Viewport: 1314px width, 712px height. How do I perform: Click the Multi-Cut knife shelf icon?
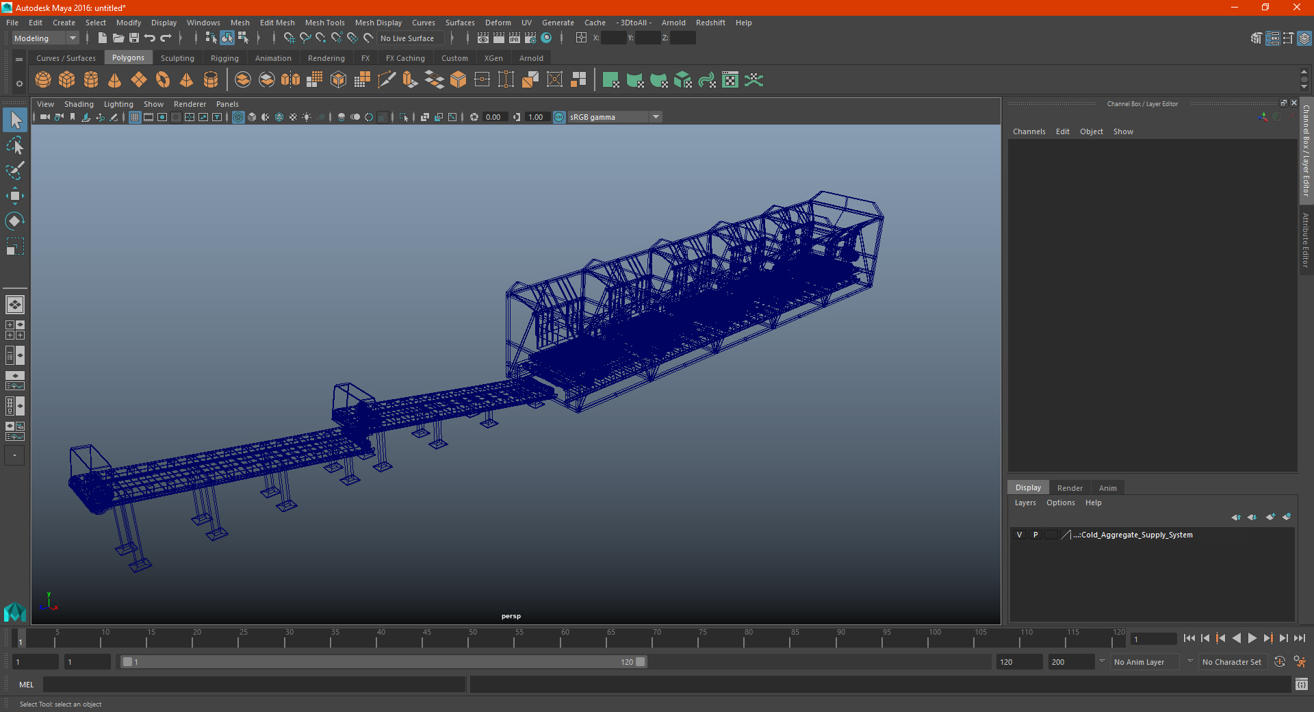387,80
